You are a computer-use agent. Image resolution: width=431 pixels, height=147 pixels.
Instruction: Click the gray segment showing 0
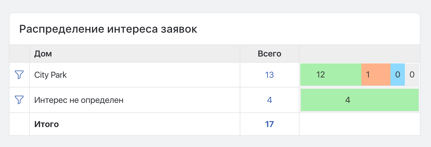coord(412,75)
